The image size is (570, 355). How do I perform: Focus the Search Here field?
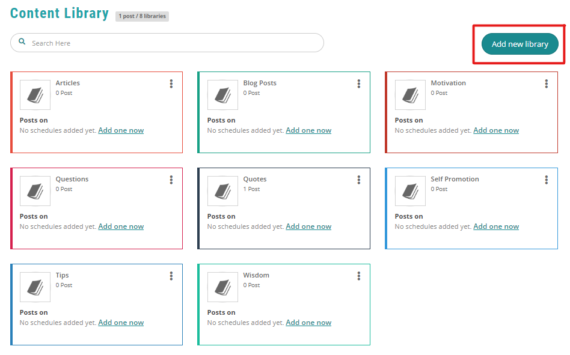pos(167,43)
